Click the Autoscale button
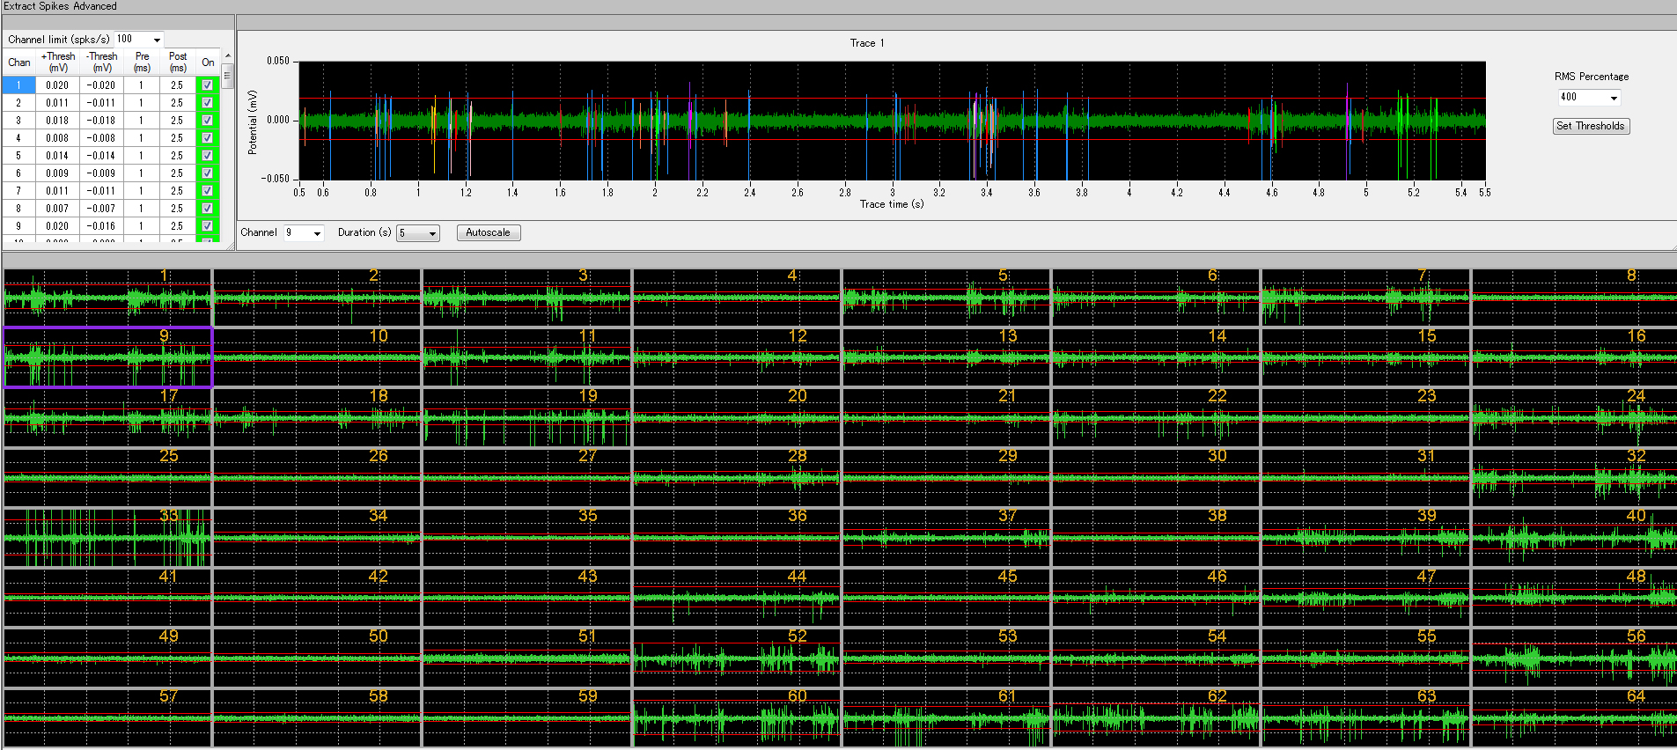Viewport: 1677px width, 750px height. point(489,232)
